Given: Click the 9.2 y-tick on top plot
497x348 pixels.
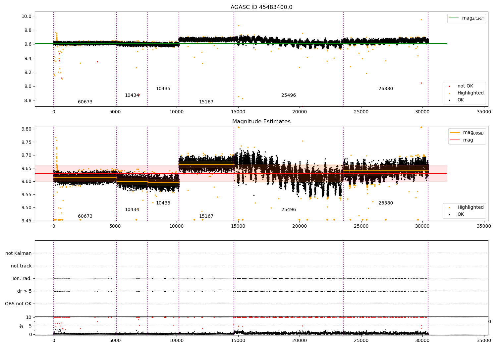Looking at the screenshot, I should [28, 72].
